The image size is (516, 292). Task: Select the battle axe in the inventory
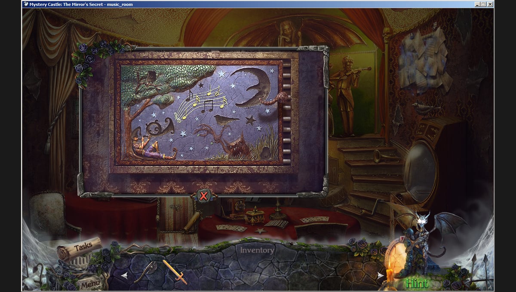pos(145,271)
